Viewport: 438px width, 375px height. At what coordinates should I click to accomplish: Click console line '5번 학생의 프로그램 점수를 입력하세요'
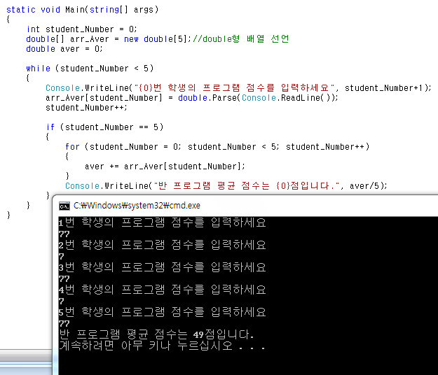point(162,312)
